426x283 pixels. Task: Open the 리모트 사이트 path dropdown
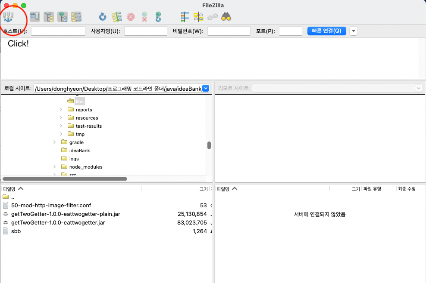(418, 88)
